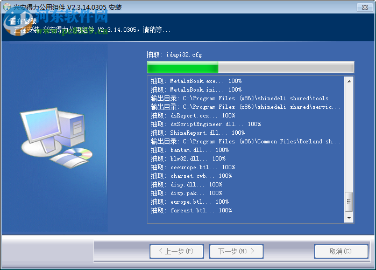This screenshot has height=270, width=376.
Task: Click the log list scrollbar thumb
Action: coord(349,202)
